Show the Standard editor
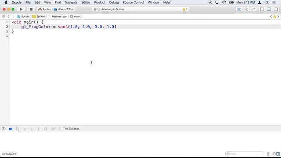The image size is (281, 158). point(239,9)
